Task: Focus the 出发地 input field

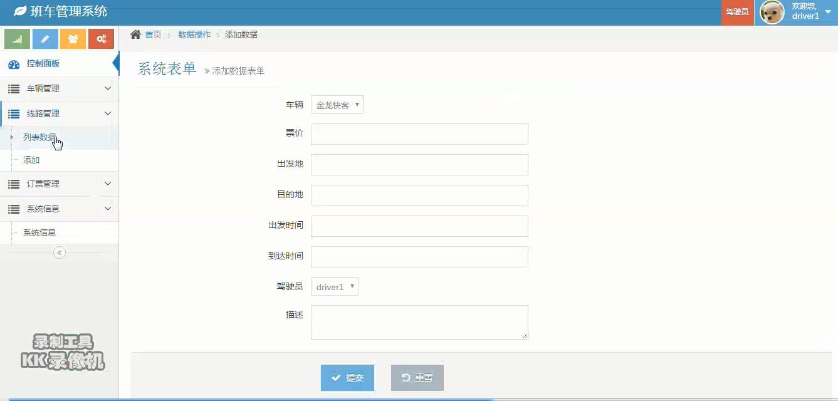Action: (419, 165)
